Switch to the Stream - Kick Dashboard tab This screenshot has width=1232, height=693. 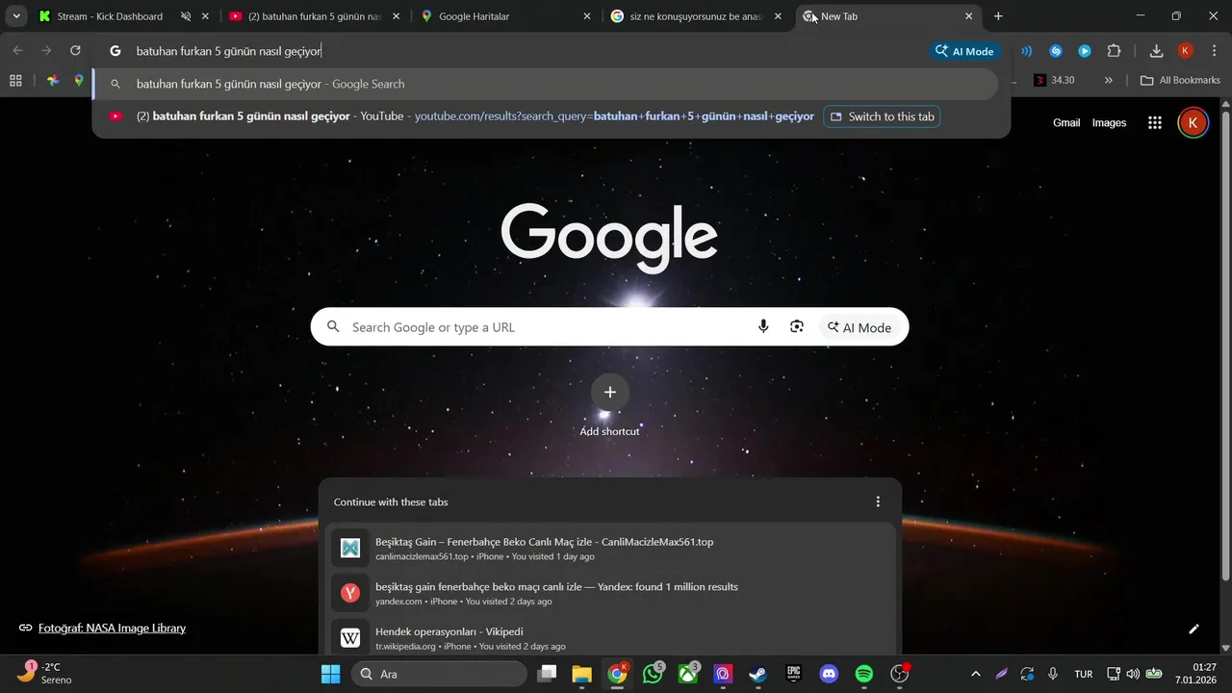coord(108,16)
